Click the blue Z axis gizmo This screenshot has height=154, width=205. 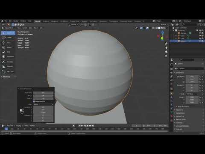pyautogui.click(x=162, y=33)
